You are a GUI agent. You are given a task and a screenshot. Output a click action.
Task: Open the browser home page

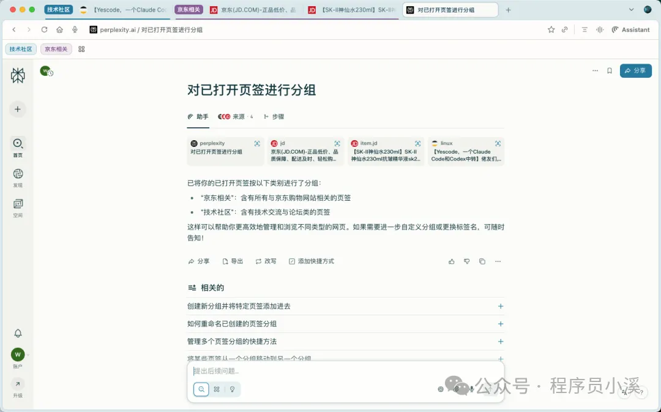point(59,29)
